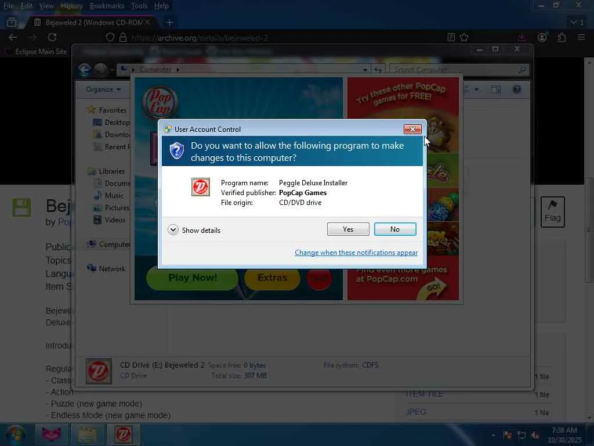594x446 pixels.
Task: Show hidden tray icons arrow
Action: pyautogui.click(x=493, y=436)
